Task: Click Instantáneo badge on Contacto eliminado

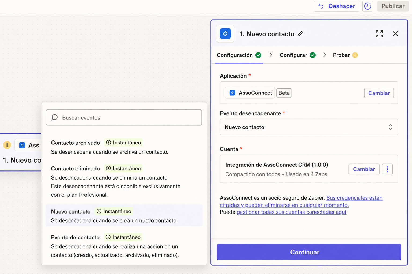Action: point(123,168)
